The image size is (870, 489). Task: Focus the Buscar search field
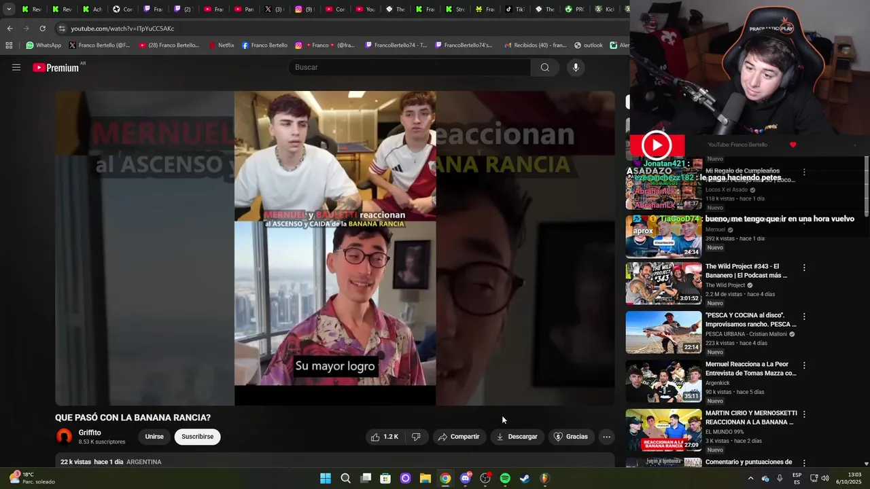click(x=409, y=67)
